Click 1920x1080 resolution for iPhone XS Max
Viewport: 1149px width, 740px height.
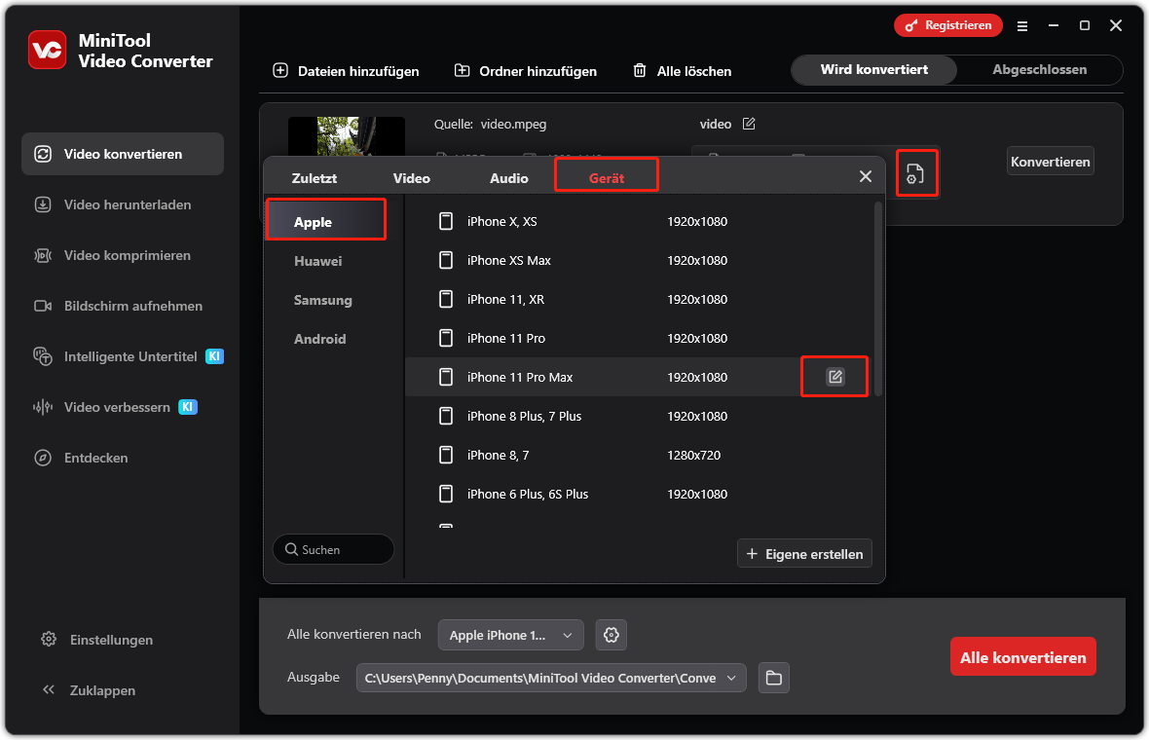pyautogui.click(x=697, y=260)
